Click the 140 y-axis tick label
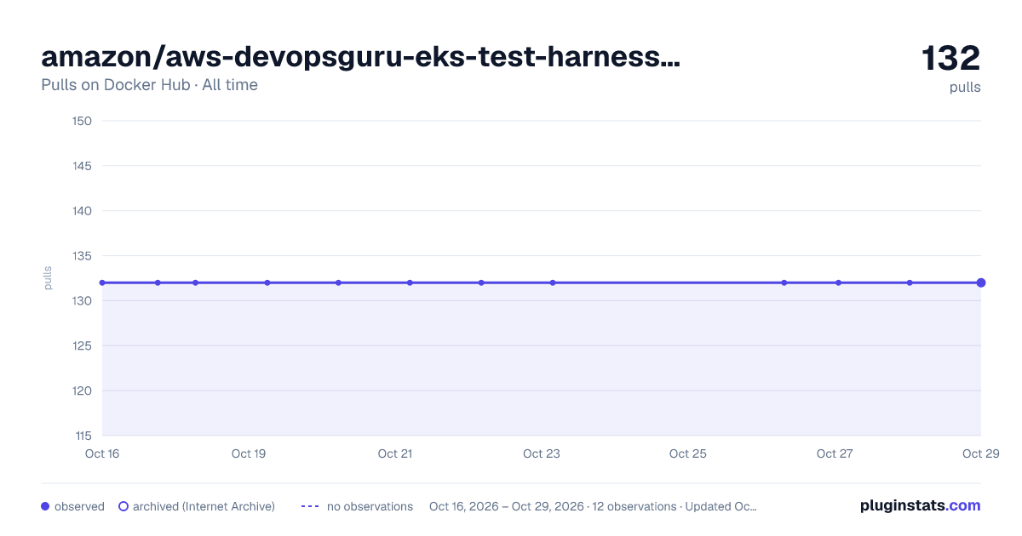Screen dimensions: 1022x536 point(83,211)
